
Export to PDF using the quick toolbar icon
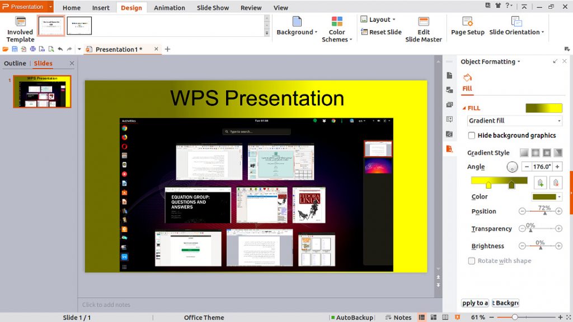tap(24, 49)
